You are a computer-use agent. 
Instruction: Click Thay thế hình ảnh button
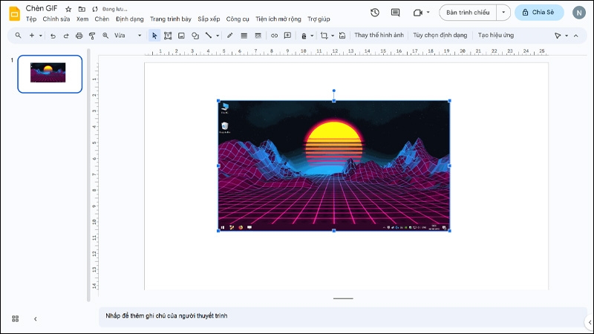pyautogui.click(x=379, y=35)
